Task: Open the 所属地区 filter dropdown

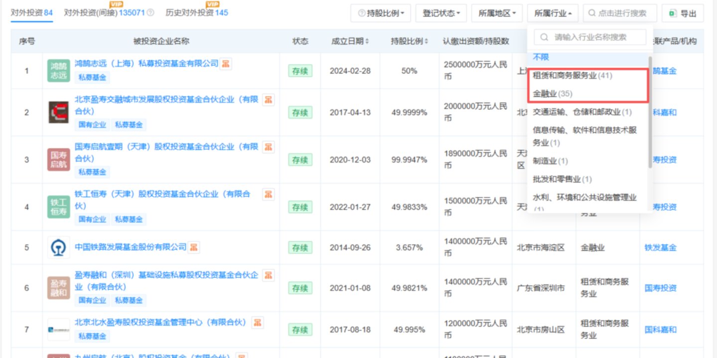Action: tap(497, 13)
